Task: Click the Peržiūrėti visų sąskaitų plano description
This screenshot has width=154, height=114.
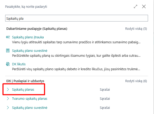Action: tap(76, 69)
